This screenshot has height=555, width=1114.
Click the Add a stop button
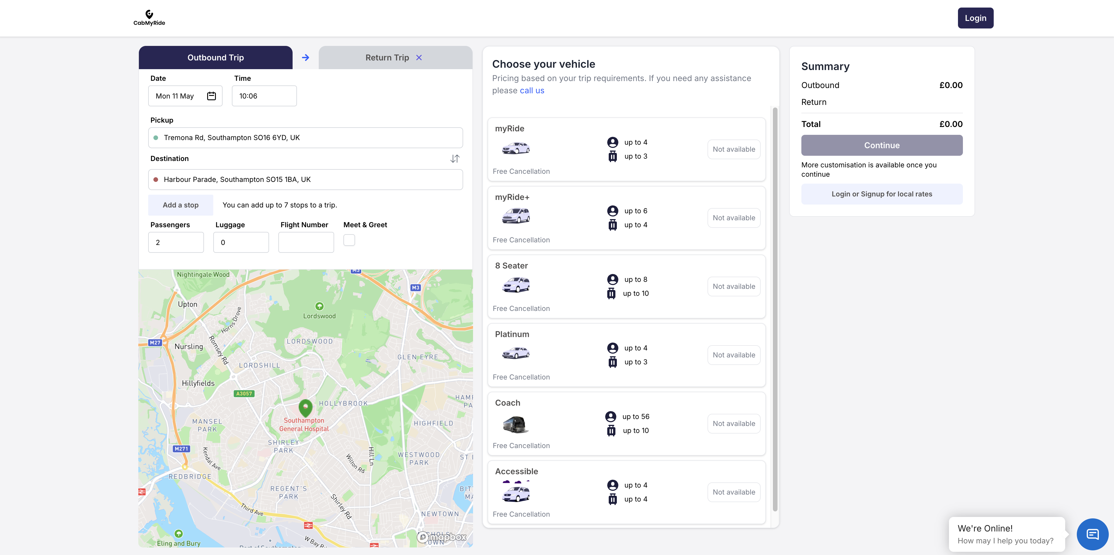tap(180, 205)
